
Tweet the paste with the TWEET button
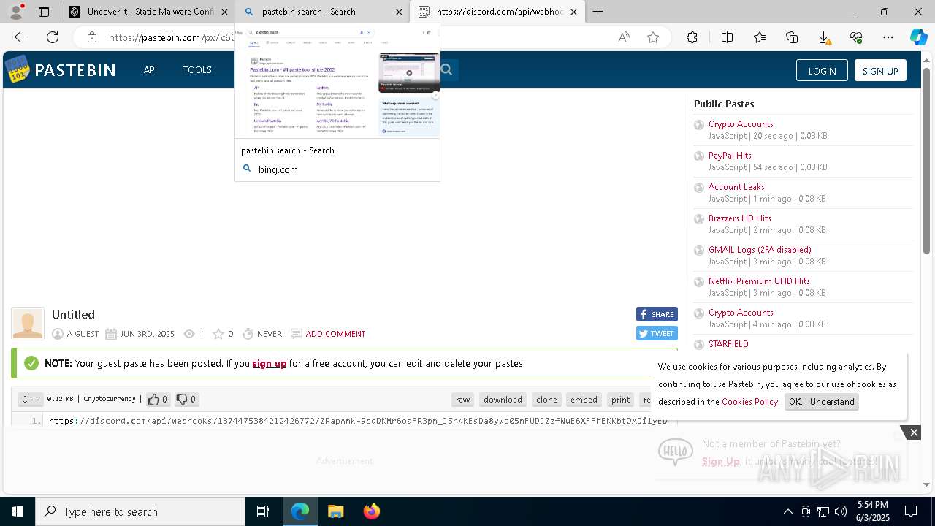(x=657, y=333)
